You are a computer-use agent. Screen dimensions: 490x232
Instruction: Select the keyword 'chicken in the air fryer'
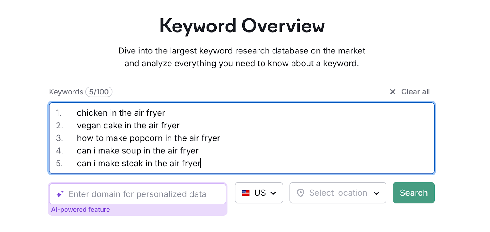pyautogui.click(x=121, y=113)
